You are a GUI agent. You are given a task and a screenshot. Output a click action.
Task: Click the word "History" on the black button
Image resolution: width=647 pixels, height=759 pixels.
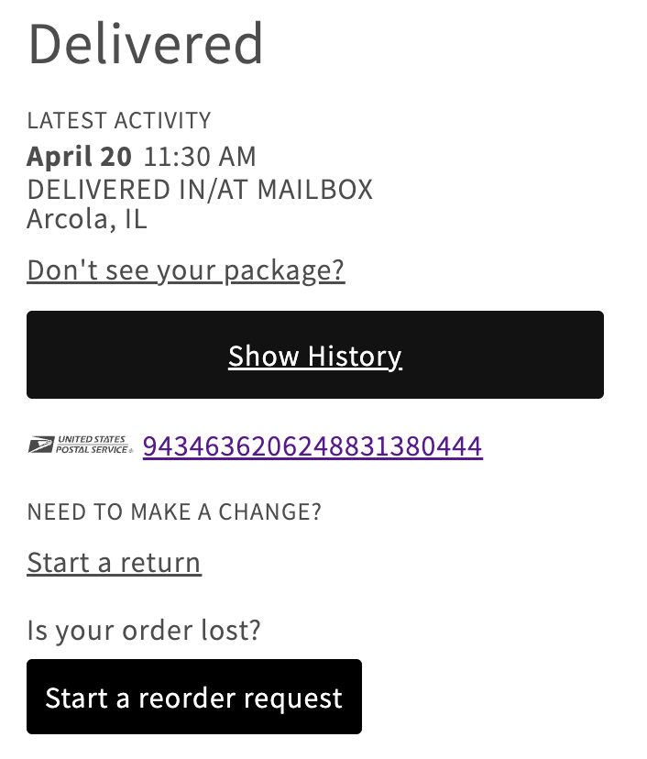pyautogui.click(x=354, y=356)
